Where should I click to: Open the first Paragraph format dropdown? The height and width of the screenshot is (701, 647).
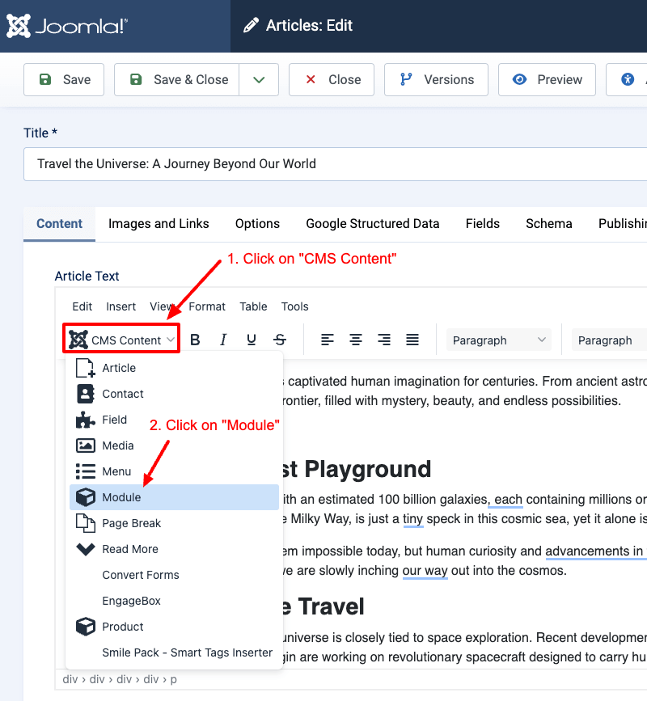point(498,340)
